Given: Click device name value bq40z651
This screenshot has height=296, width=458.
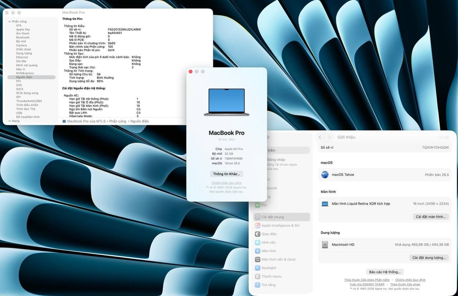Looking at the screenshot, I should pos(115,33).
